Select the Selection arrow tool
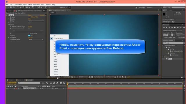This screenshot has height=104, width=186. click(x=8, y=7)
